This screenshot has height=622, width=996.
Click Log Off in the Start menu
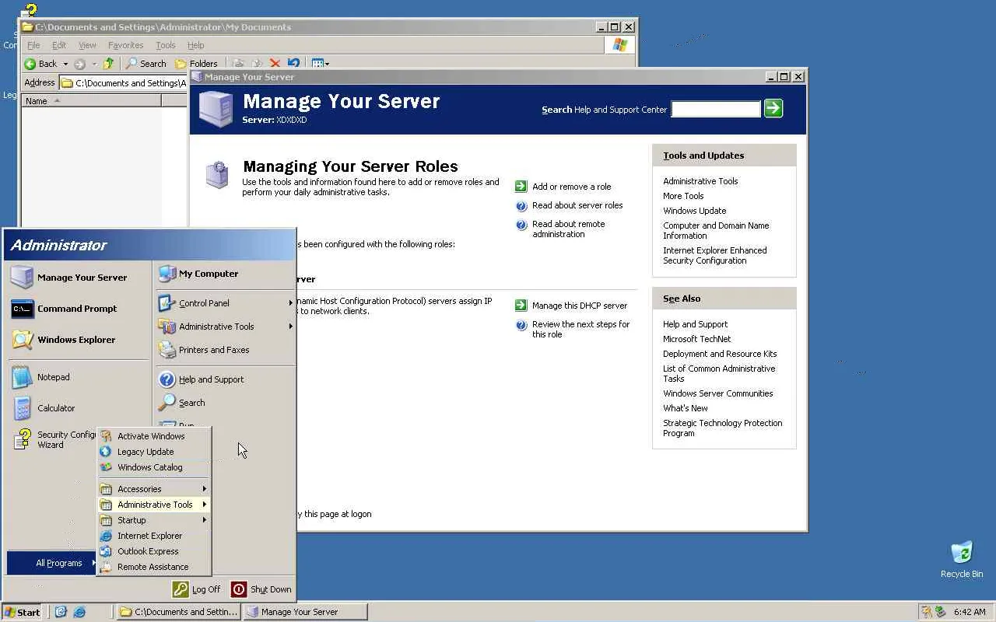click(x=198, y=589)
